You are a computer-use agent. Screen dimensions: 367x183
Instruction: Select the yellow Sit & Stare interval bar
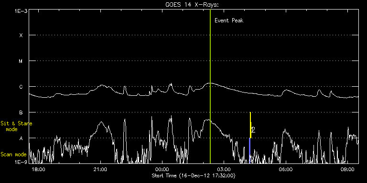click(x=250, y=125)
